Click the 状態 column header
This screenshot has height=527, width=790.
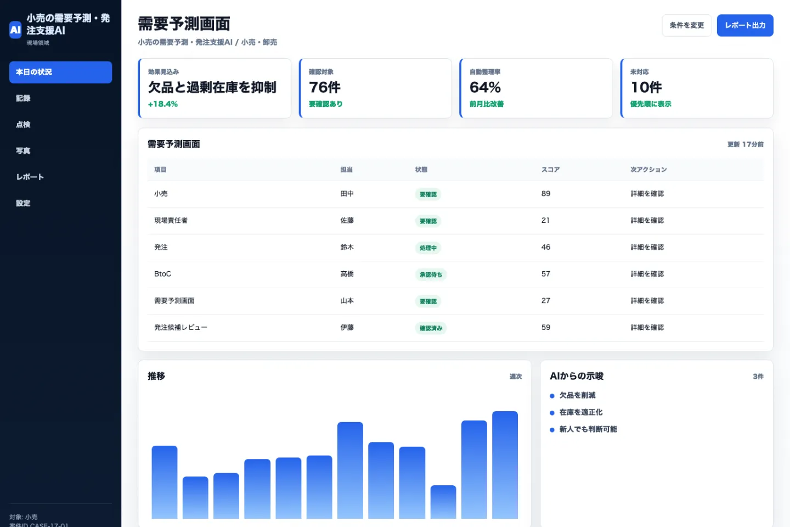coord(421,170)
